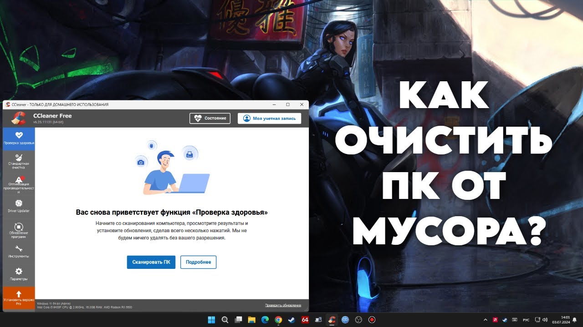Click the touch keyboard tray icon
The width and height of the screenshot is (583, 327).
tap(514, 320)
